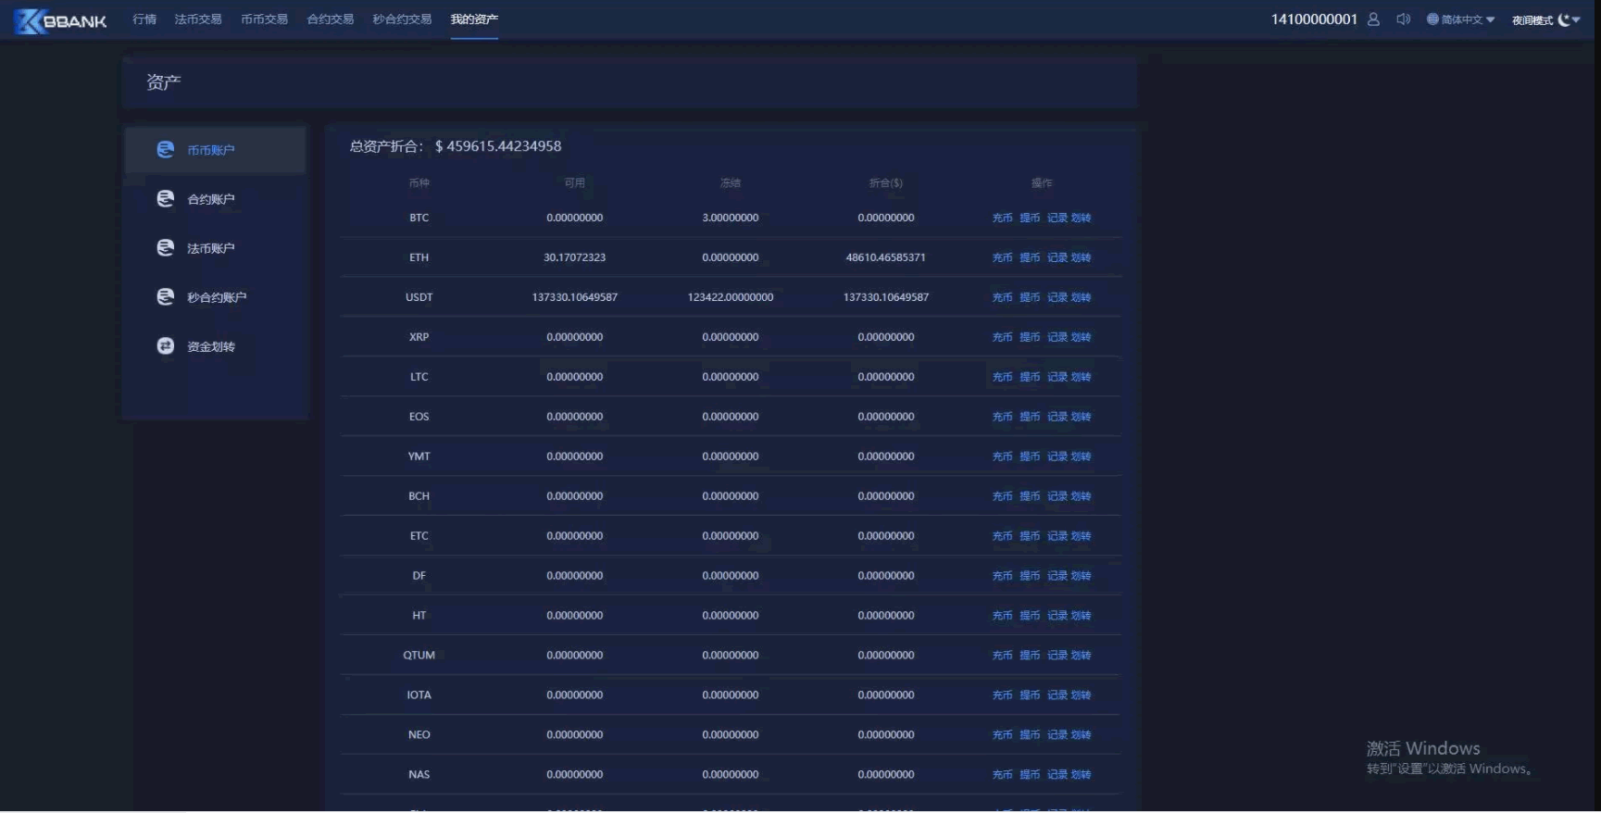Click account number 14100000001
The width and height of the screenshot is (1601, 813).
click(x=1313, y=19)
